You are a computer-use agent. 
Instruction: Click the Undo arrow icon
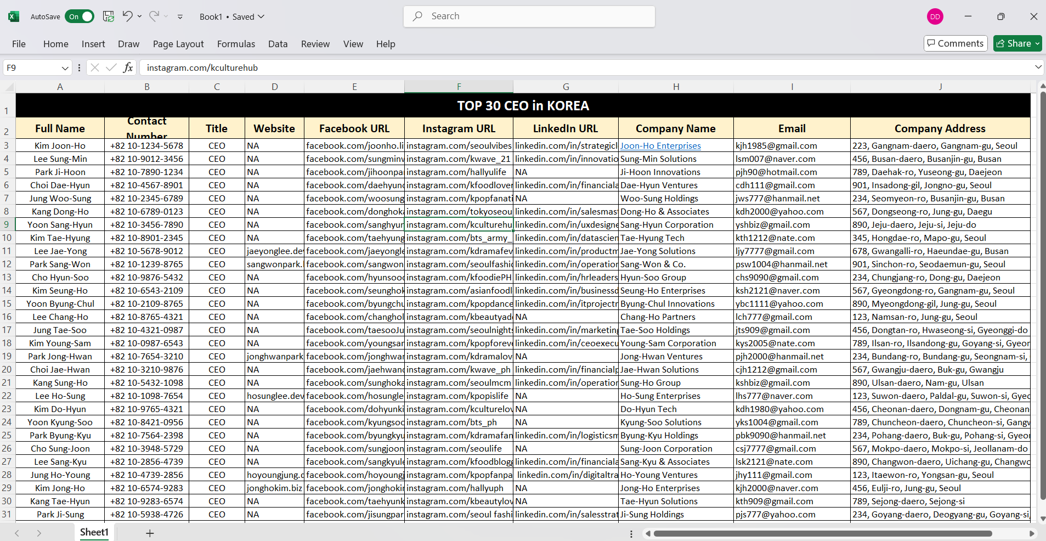(127, 16)
